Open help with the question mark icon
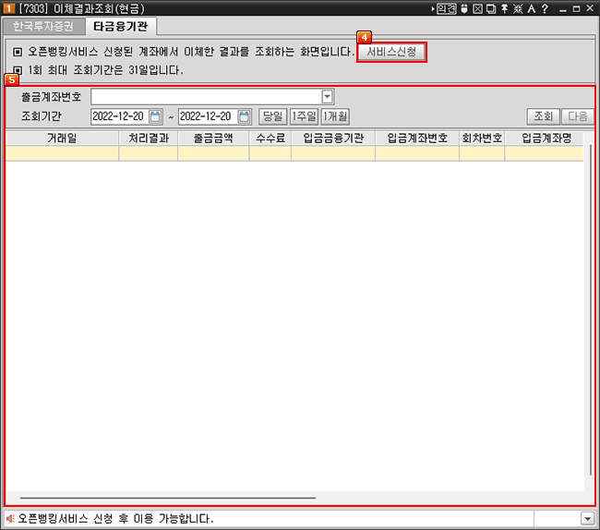Viewport: 600px width, 530px height. click(545, 8)
